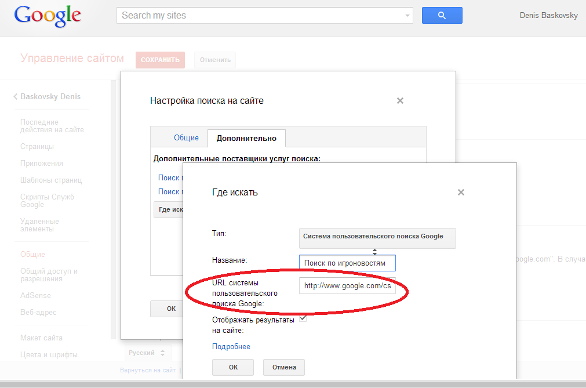Open the Тип dropdown
The height and width of the screenshot is (388, 586).
(x=377, y=238)
